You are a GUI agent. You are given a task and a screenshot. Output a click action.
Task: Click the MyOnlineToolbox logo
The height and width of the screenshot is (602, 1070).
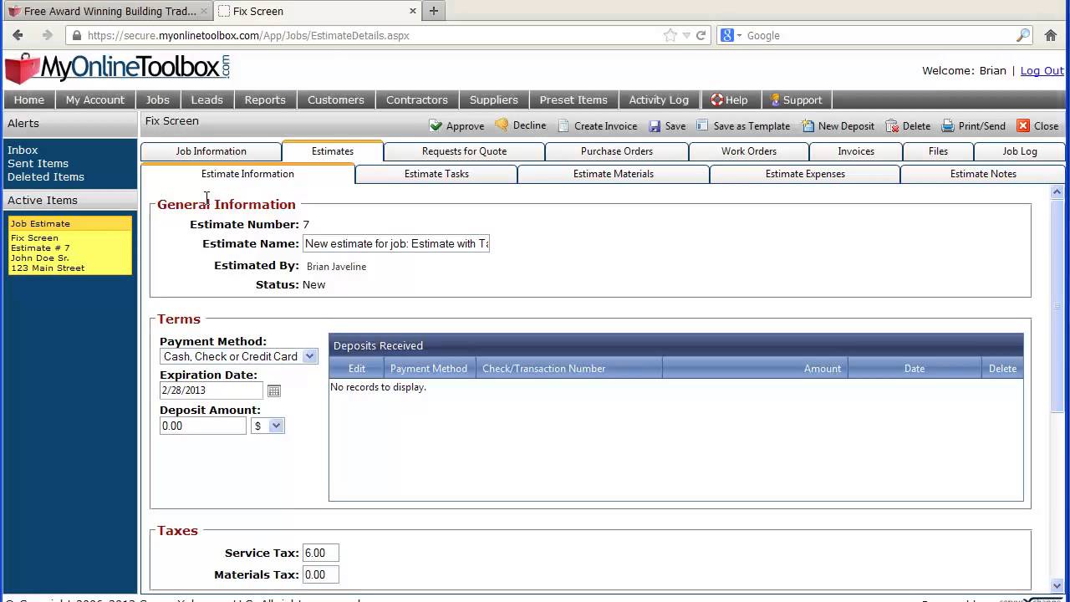(x=117, y=69)
